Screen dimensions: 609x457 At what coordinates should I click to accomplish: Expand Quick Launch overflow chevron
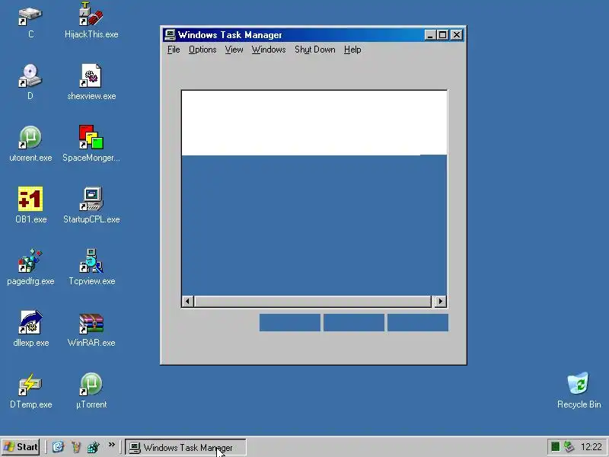111,445
